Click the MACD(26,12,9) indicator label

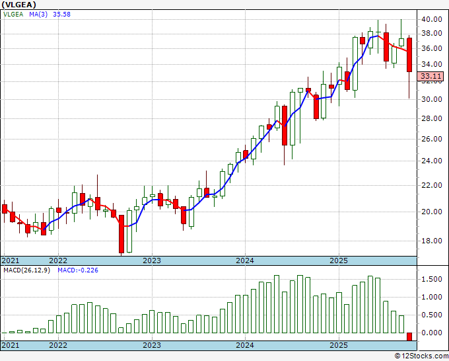tap(26, 270)
